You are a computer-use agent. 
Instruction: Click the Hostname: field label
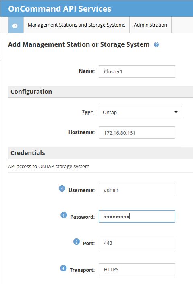[x=81, y=132]
